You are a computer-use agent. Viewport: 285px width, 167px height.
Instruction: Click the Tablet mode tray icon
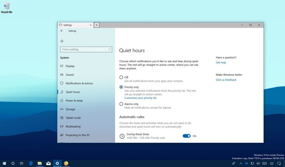[272, 163]
